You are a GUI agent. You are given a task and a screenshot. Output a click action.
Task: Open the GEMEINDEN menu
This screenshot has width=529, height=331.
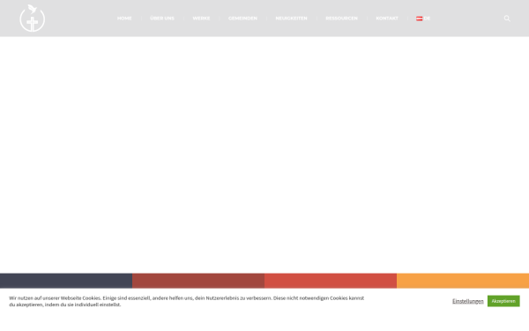point(243,19)
